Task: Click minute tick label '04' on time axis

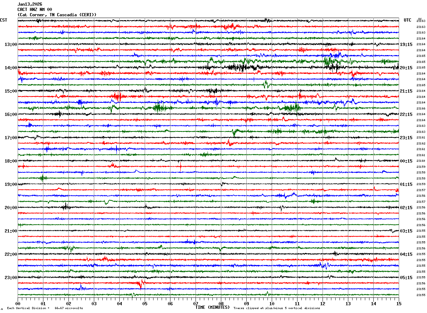Action: click(119, 303)
